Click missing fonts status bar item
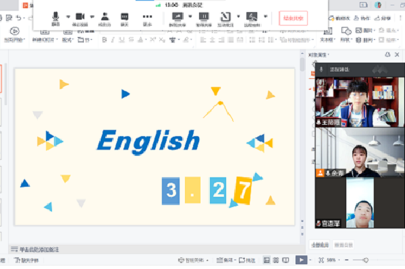 click(x=26, y=260)
